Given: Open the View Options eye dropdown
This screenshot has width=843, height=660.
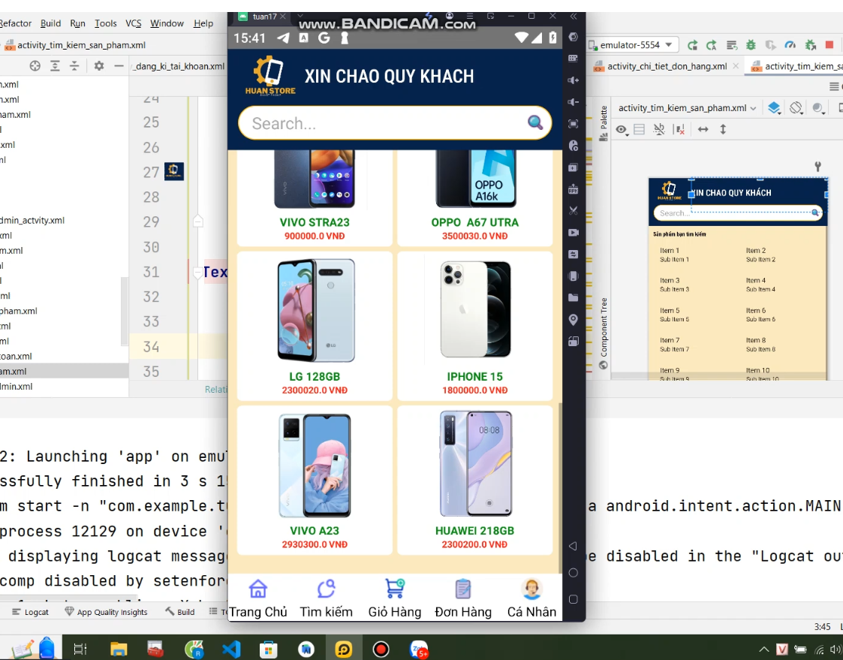Looking at the screenshot, I should click(622, 130).
